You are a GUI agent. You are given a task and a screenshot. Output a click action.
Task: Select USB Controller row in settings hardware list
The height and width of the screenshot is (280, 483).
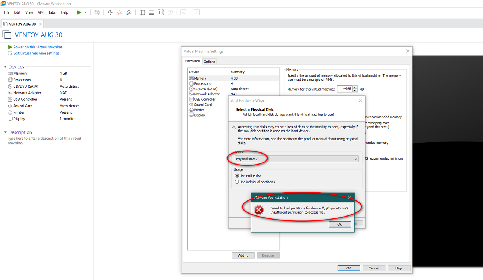pos(208,99)
